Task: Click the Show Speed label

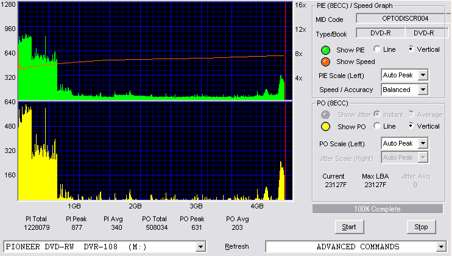Action: click(356, 62)
